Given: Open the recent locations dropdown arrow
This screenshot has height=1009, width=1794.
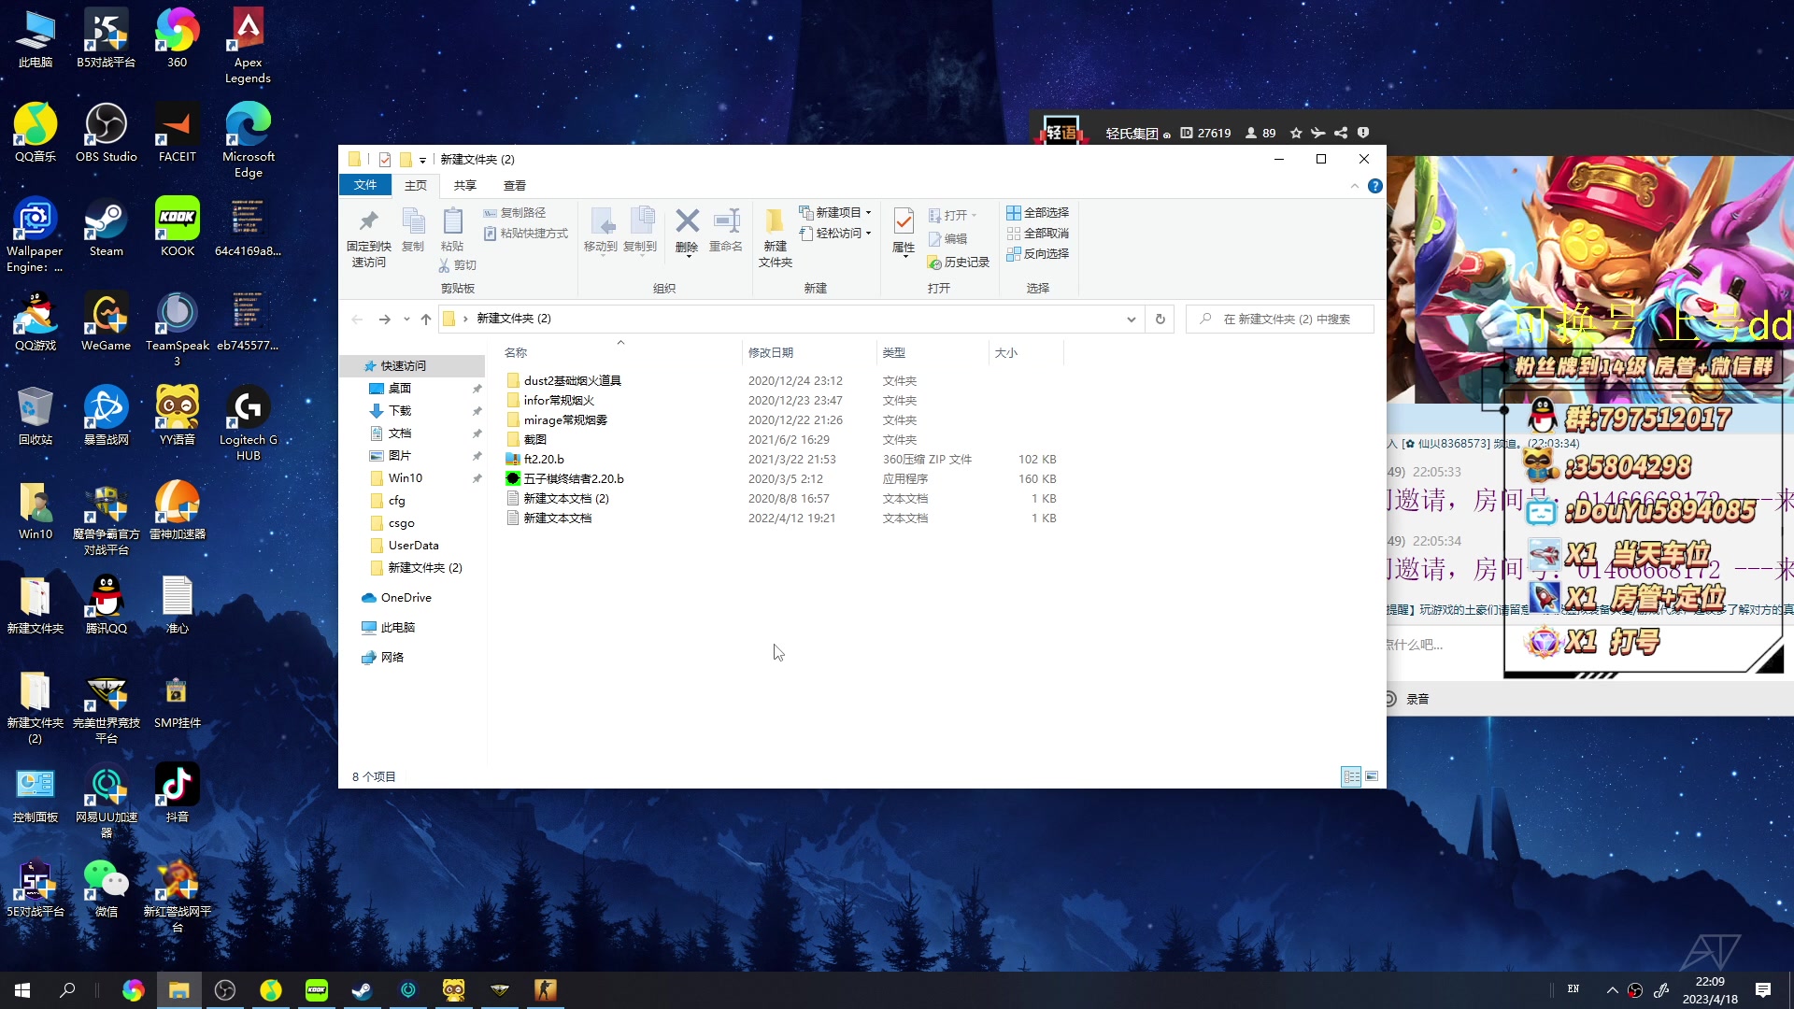Looking at the screenshot, I should [x=406, y=320].
